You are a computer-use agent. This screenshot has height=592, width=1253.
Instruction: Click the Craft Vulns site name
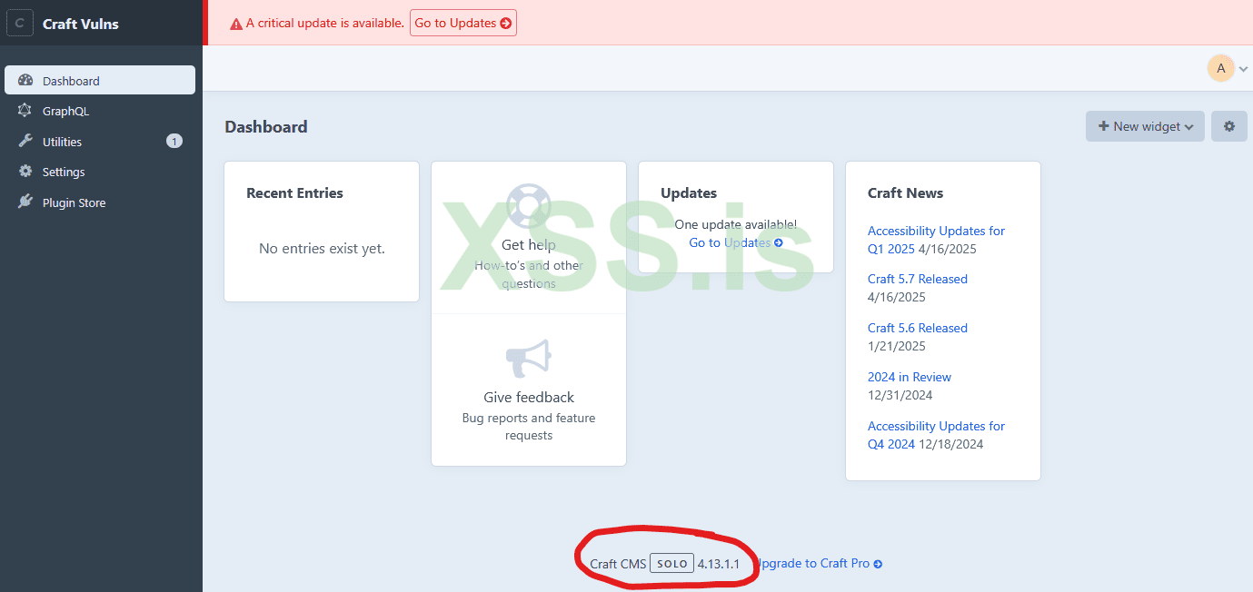coord(81,24)
